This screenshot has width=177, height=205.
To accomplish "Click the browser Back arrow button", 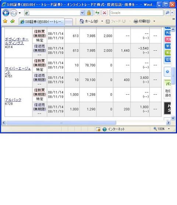I will (x=6, y=13).
